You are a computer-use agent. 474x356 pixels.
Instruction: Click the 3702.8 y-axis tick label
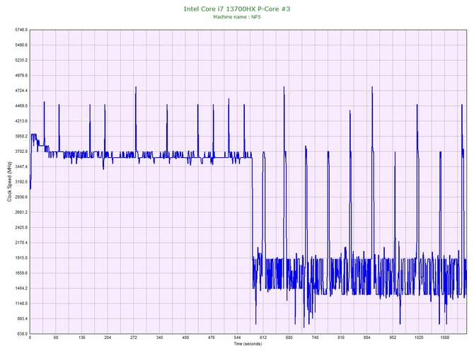[20, 151]
